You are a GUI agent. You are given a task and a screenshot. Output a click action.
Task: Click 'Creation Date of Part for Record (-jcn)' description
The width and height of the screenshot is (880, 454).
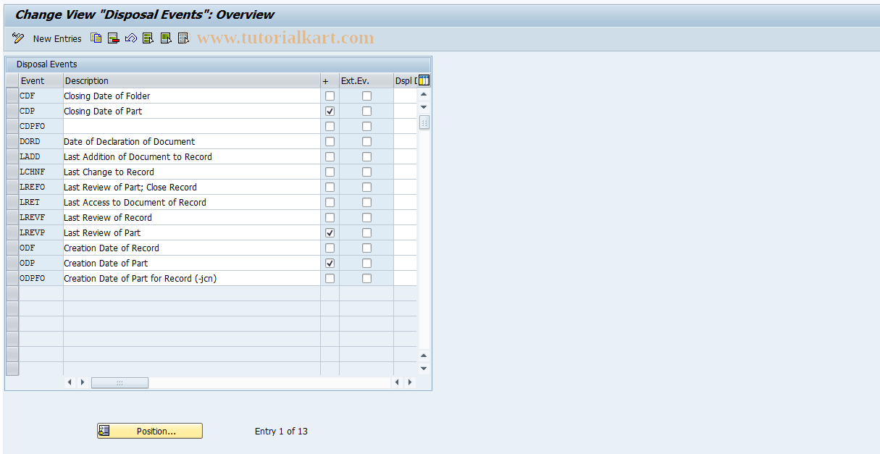coord(192,278)
